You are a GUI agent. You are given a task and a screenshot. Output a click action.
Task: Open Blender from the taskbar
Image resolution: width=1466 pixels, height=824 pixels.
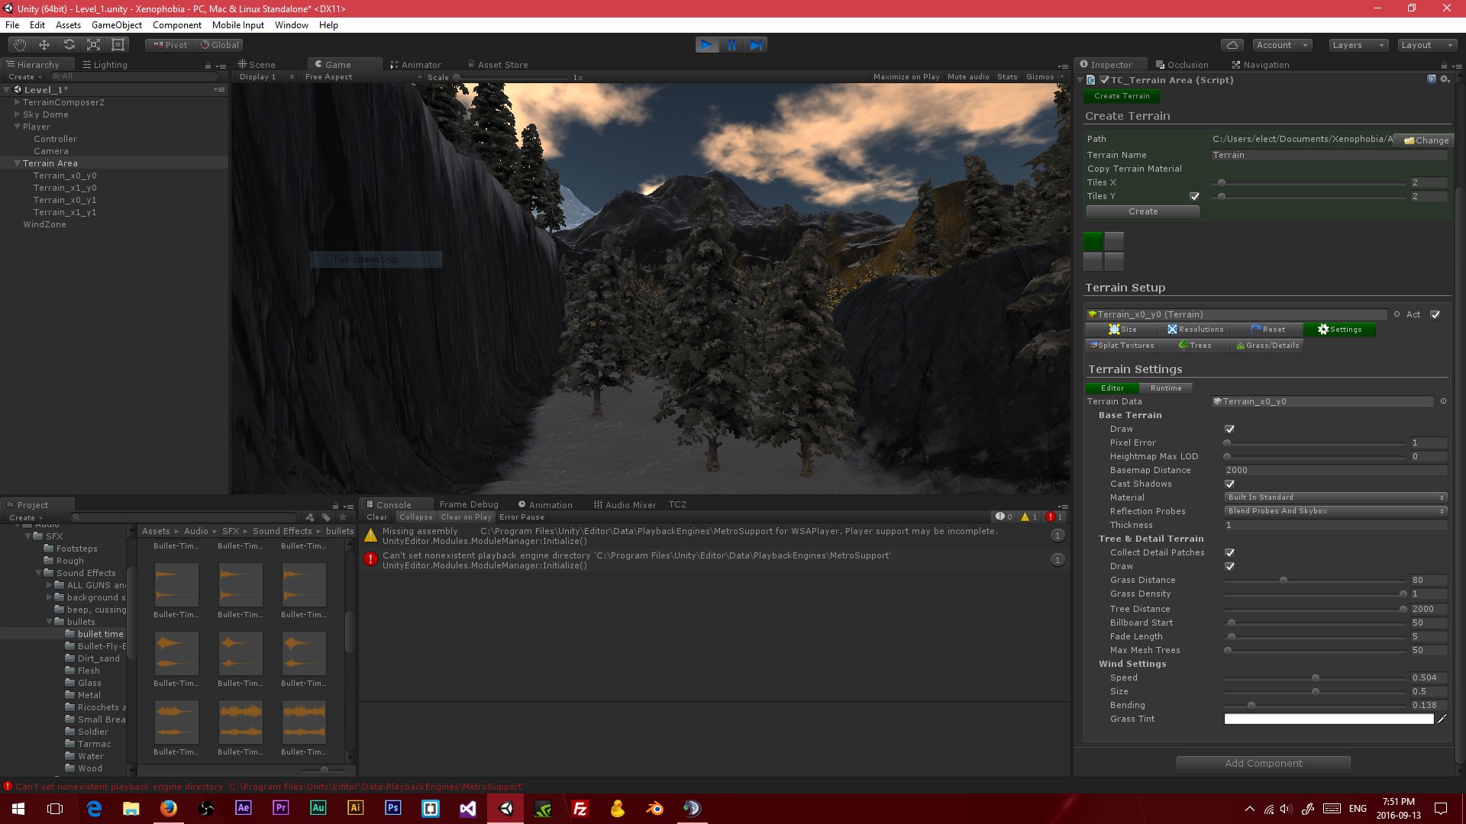coord(655,809)
